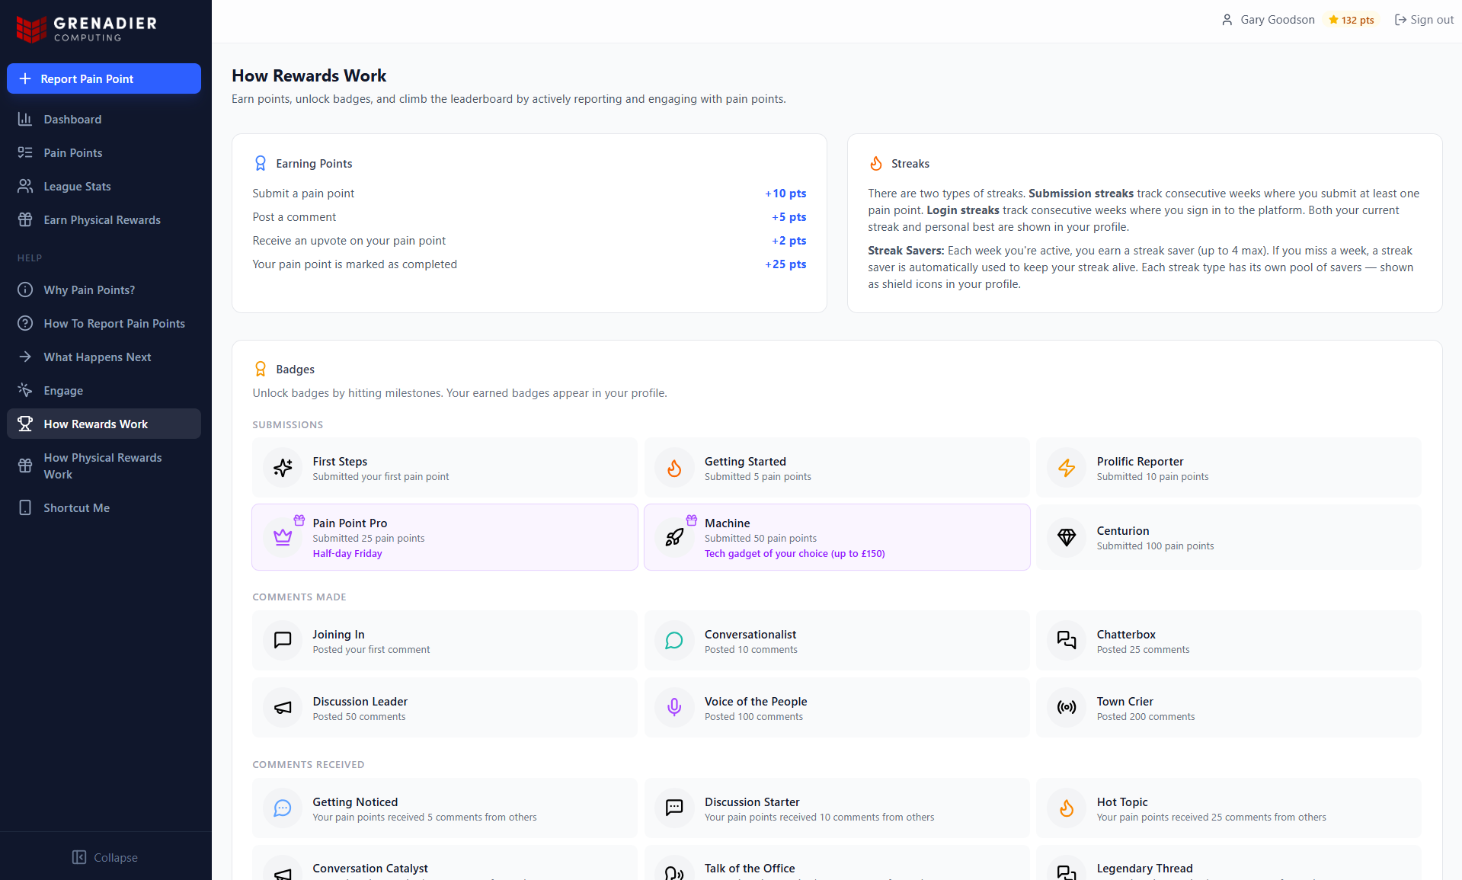This screenshot has height=880, width=1462.
Task: Click the Grenadier Computing logo
Action: click(x=87, y=28)
